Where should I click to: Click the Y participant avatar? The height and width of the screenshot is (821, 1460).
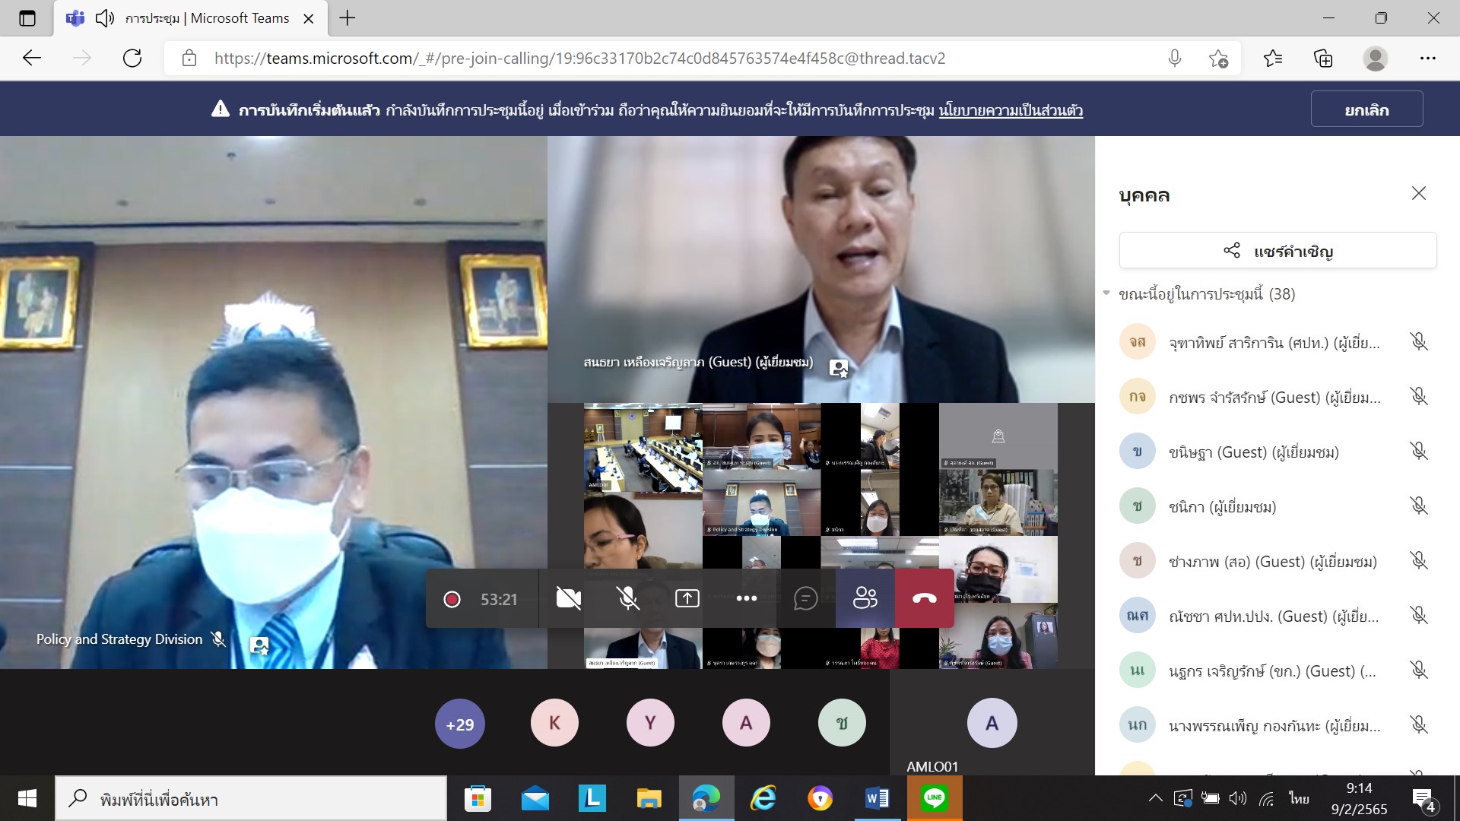coord(650,724)
